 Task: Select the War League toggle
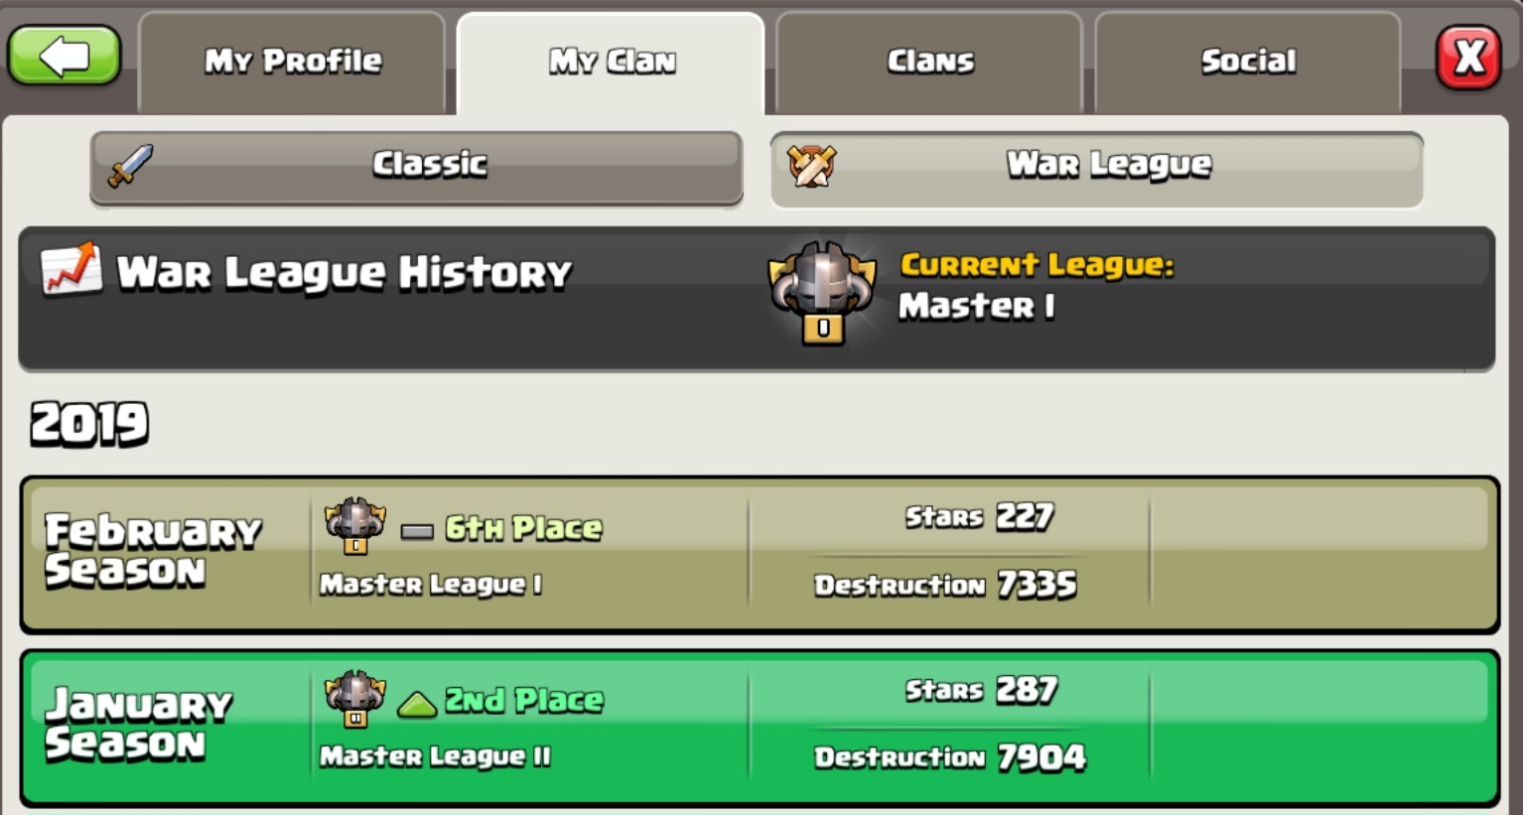1096,169
